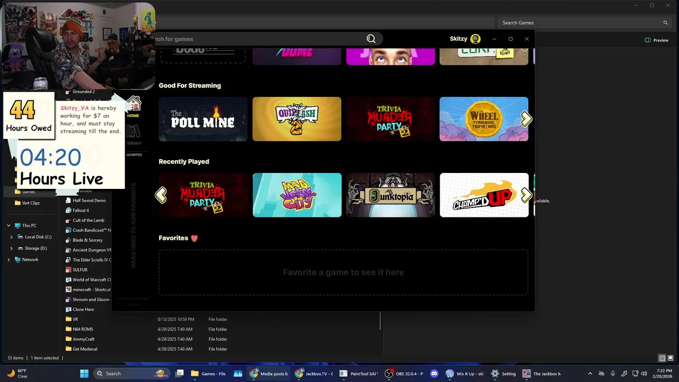The height and width of the screenshot is (382, 679).
Task: Expand Network in navigation pane
Action: coord(8,259)
